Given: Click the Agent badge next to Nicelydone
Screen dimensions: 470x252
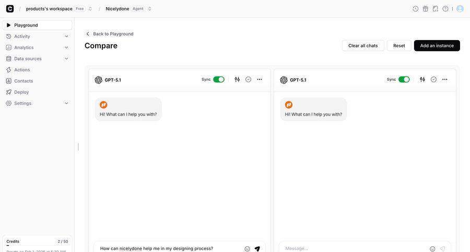Looking at the screenshot, I should pyautogui.click(x=138, y=9).
